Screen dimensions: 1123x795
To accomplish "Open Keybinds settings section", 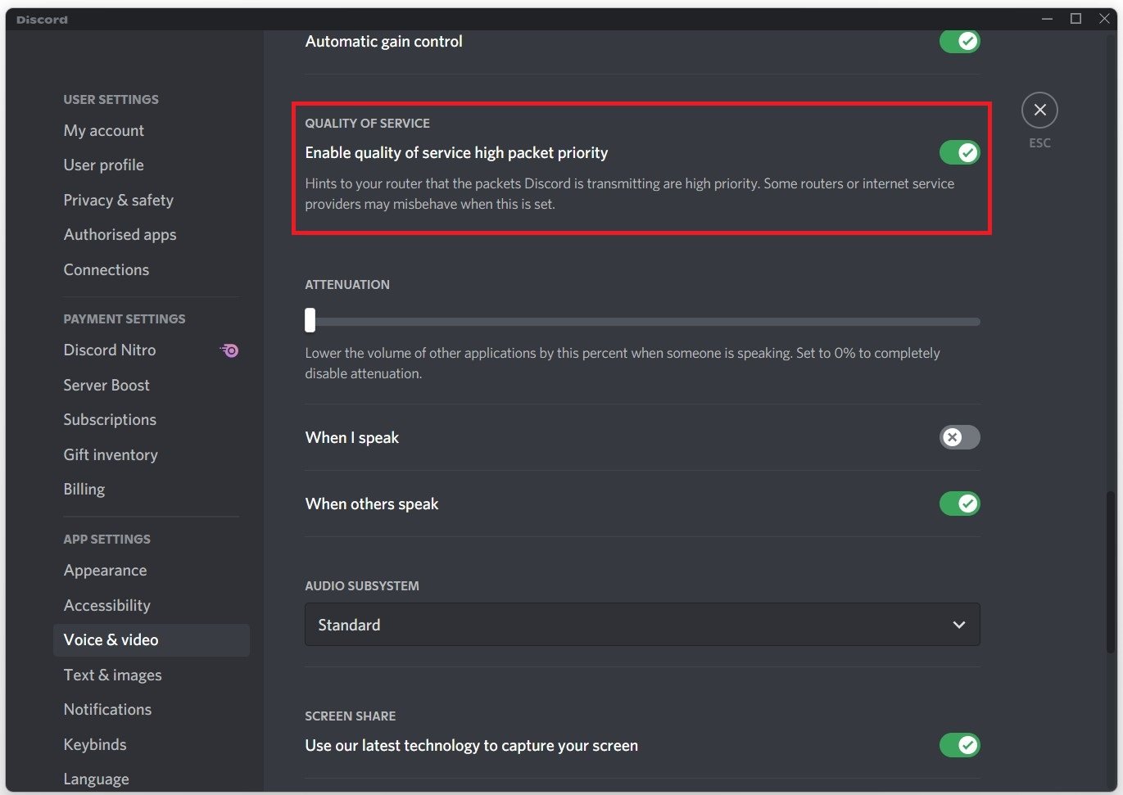I will [x=95, y=745].
